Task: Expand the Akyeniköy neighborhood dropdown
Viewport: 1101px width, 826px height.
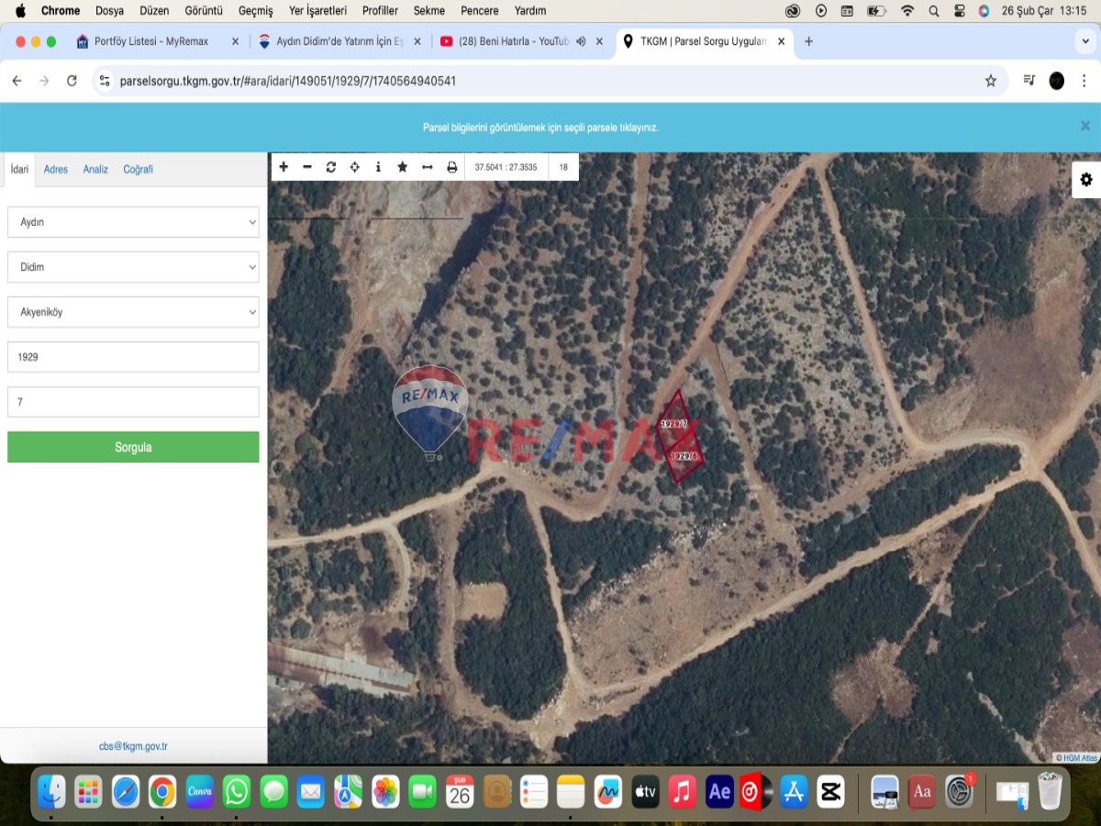Action: 133,312
